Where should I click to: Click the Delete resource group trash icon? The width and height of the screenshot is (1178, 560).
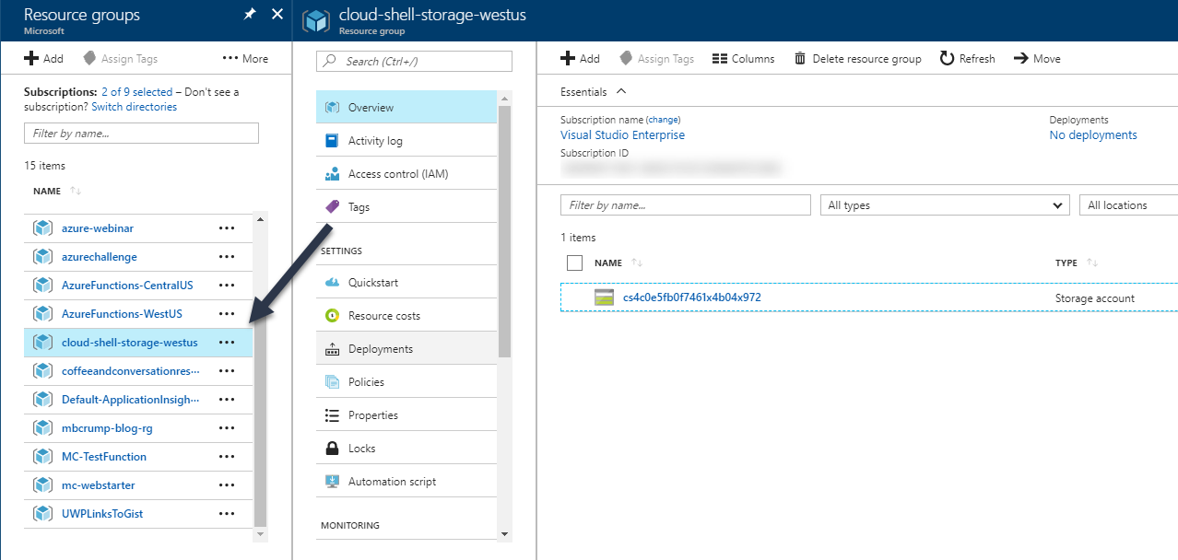[x=800, y=59]
